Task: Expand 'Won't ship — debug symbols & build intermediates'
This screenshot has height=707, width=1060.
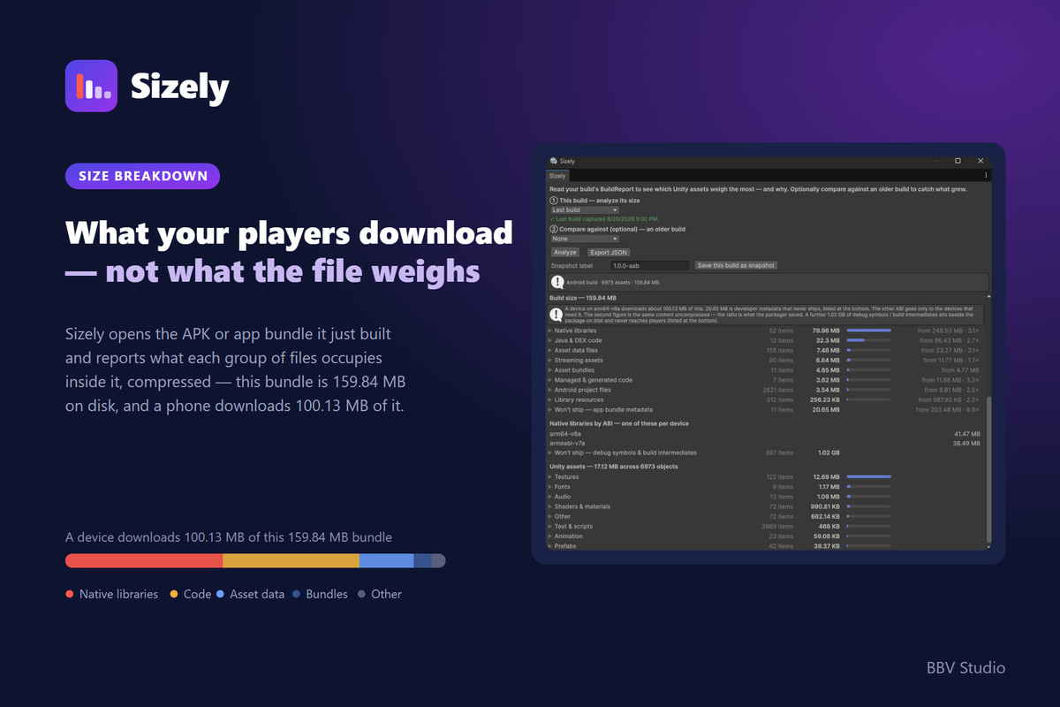Action: pyautogui.click(x=550, y=452)
